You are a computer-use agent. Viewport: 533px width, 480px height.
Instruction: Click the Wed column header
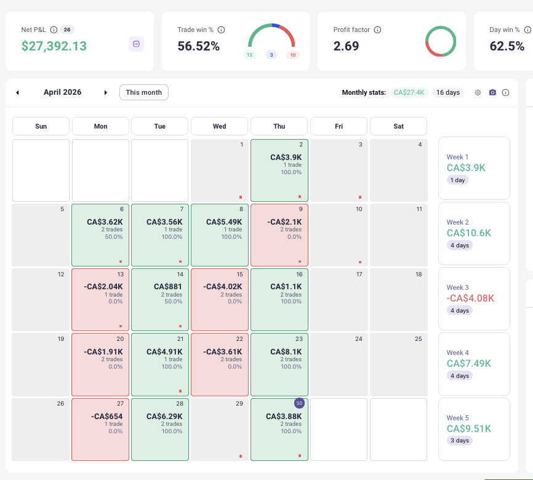click(220, 126)
